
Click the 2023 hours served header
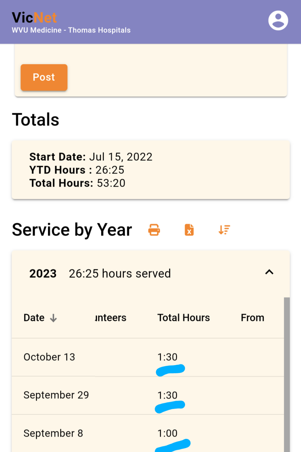pos(120,274)
